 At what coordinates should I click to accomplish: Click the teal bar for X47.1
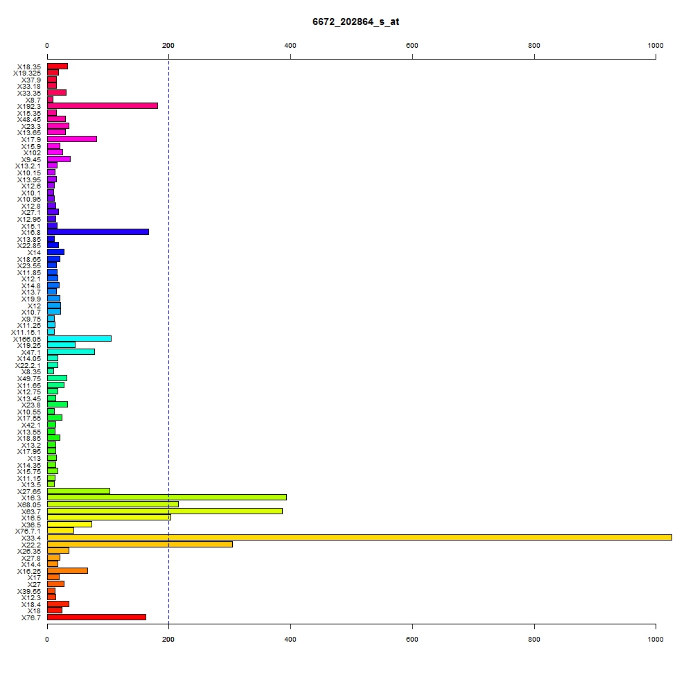[71, 352]
